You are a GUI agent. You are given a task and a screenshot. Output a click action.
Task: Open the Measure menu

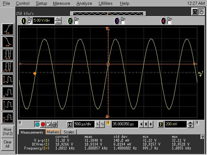[x=61, y=3]
